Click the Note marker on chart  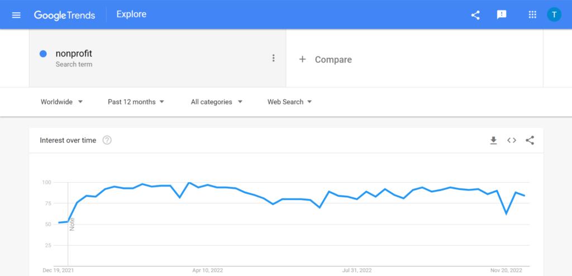click(x=72, y=224)
